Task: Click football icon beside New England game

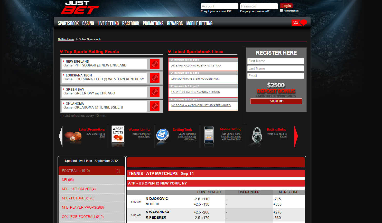Action: [155, 64]
